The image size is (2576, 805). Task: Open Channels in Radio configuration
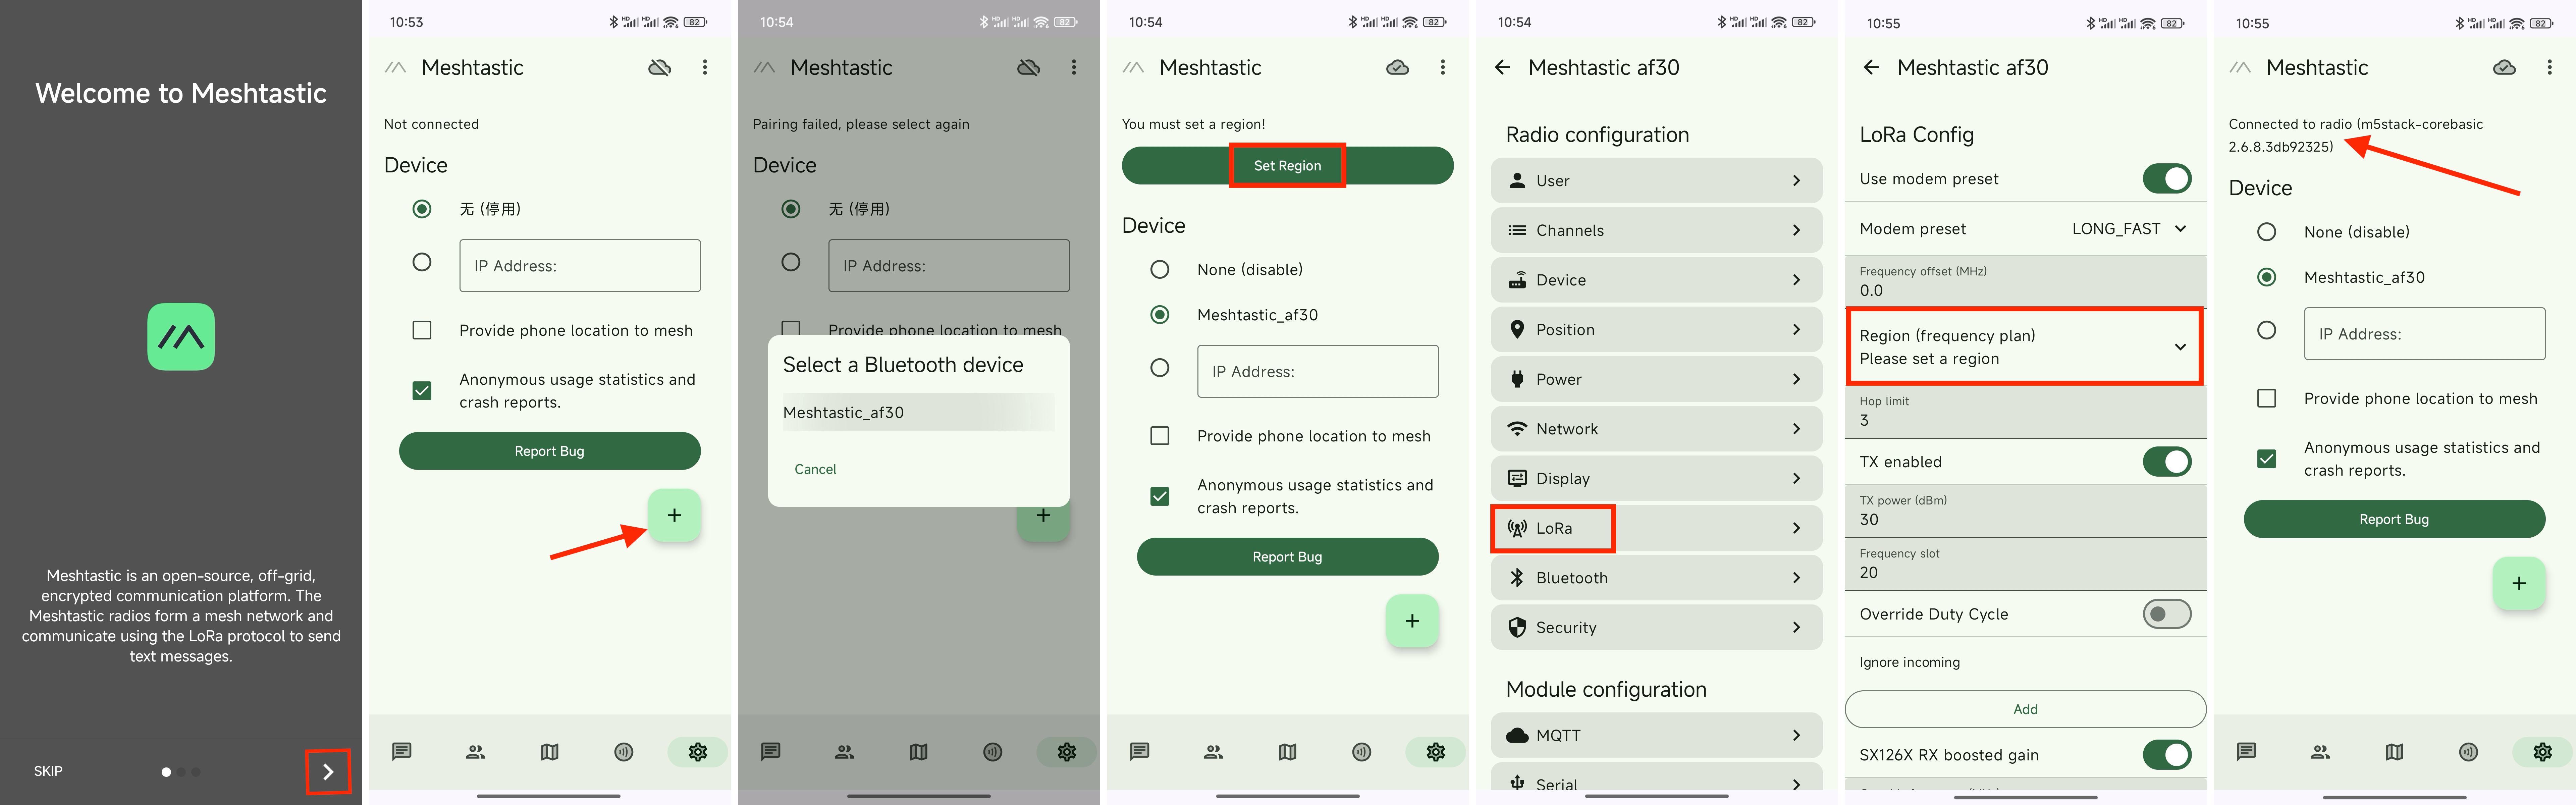(x=1656, y=230)
